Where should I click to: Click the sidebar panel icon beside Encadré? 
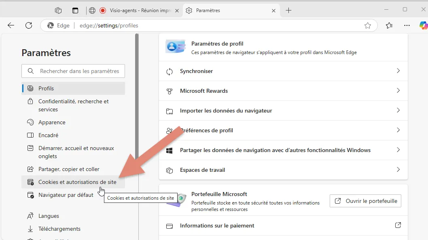pyautogui.click(x=30, y=135)
